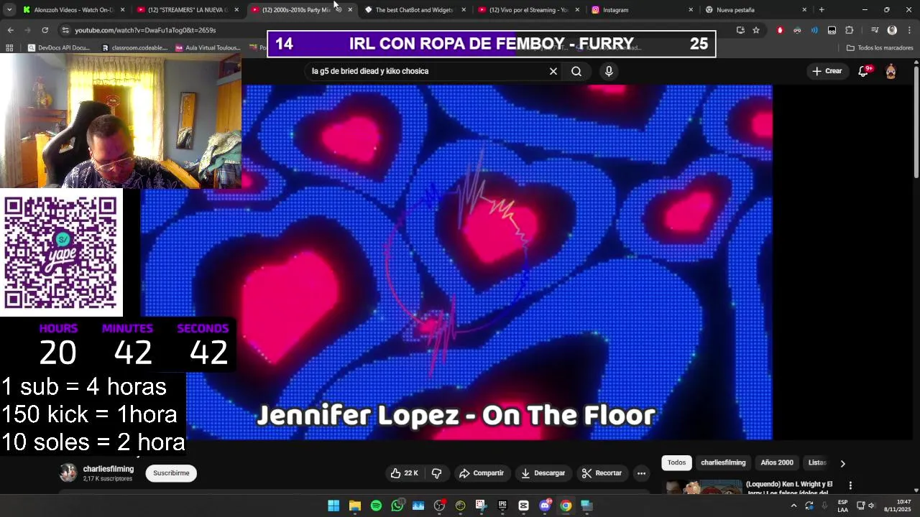Open OBS Studio from the taskbar
This screenshot has height=517, width=920.
pyautogui.click(x=439, y=506)
